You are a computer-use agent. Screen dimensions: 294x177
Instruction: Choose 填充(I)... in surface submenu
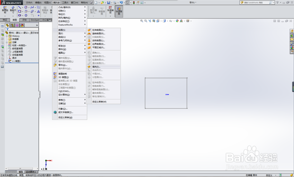tap(103, 67)
